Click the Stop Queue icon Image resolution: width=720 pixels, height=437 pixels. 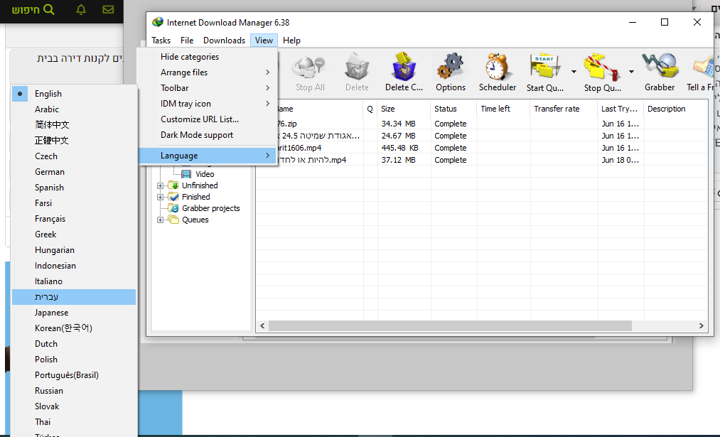[602, 67]
